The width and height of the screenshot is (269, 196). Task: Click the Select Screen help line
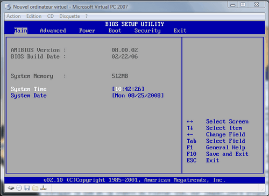click(x=217, y=121)
